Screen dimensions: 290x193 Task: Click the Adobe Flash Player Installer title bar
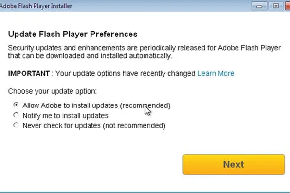[x=126, y=6]
